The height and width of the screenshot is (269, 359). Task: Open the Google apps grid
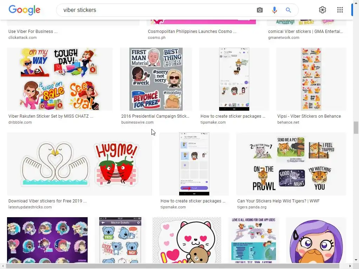coord(340,10)
